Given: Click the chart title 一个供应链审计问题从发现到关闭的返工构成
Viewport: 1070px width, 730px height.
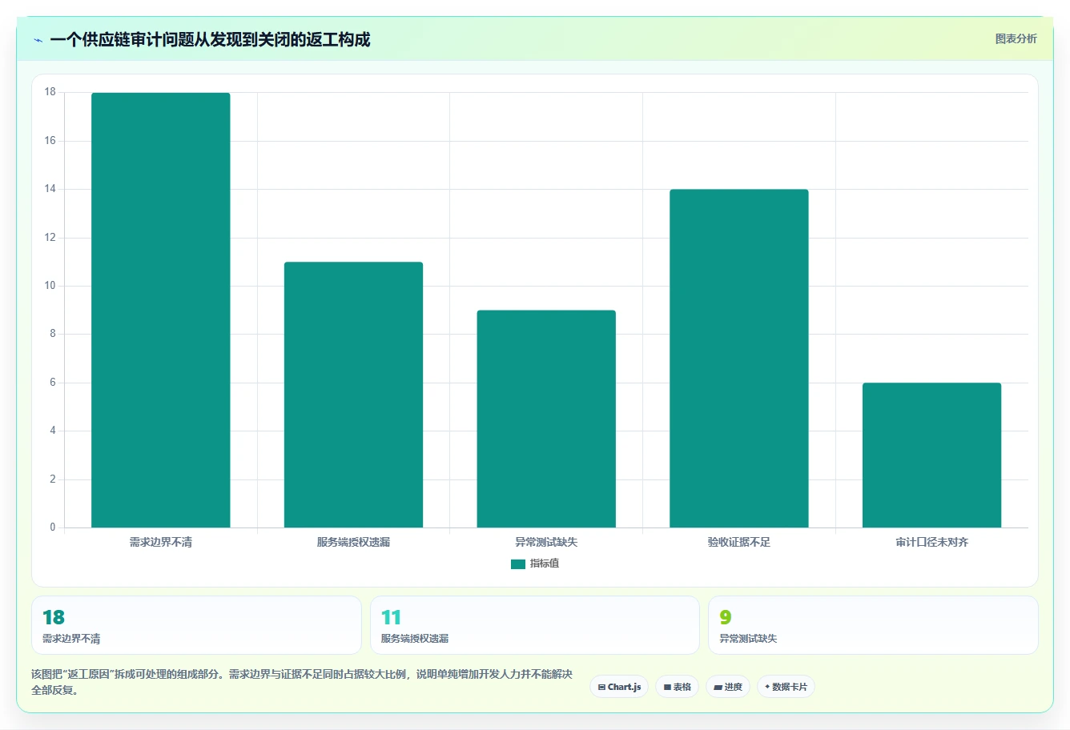Looking at the screenshot, I should pos(210,40).
